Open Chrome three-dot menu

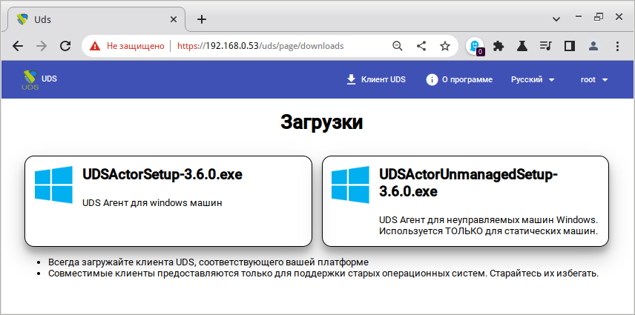tap(617, 46)
